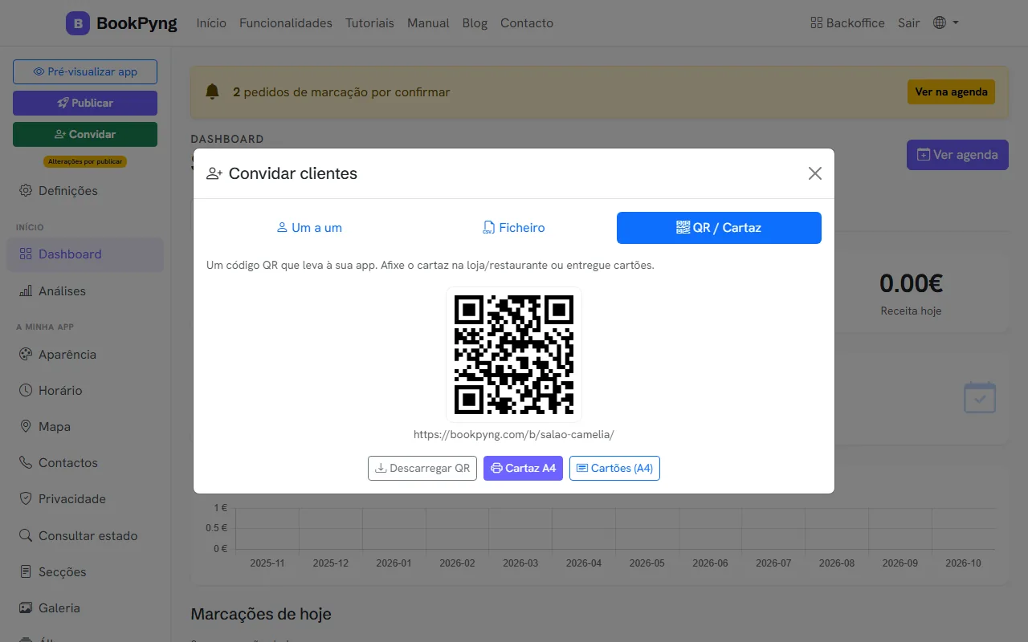Click the notification bell icon
The width and height of the screenshot is (1028, 642).
(x=212, y=91)
